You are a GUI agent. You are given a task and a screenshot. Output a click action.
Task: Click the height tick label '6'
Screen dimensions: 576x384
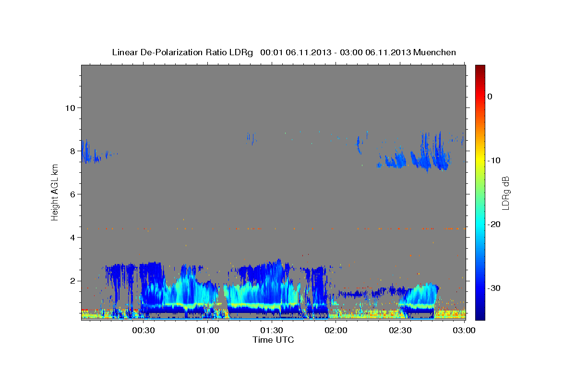coord(72,194)
